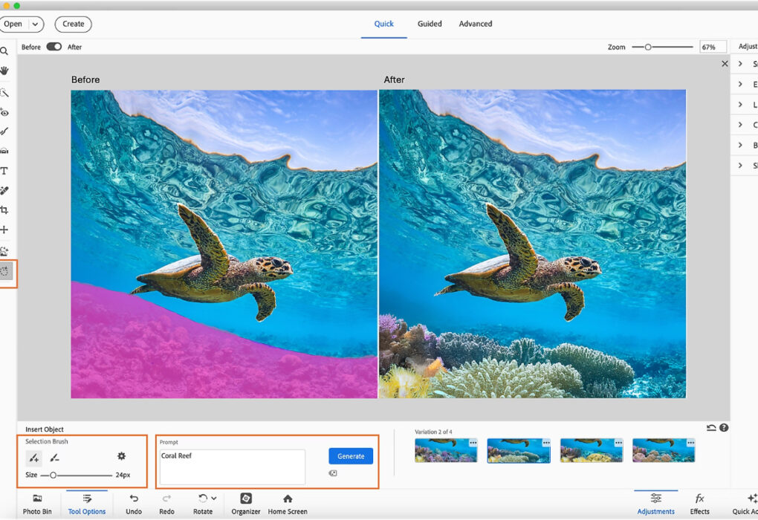Open options menu on first variation thumbnail

coord(473,443)
